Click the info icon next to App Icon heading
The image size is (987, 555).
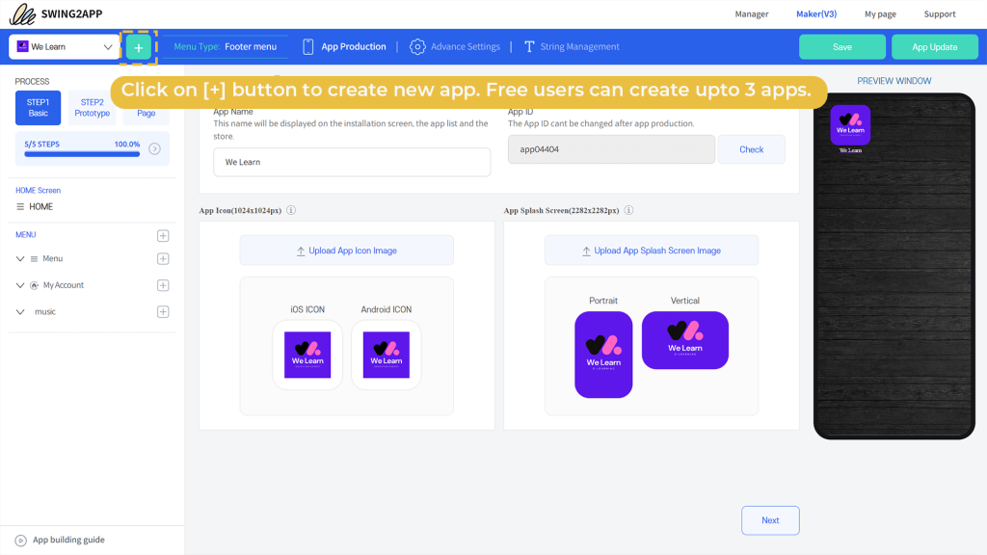(291, 210)
